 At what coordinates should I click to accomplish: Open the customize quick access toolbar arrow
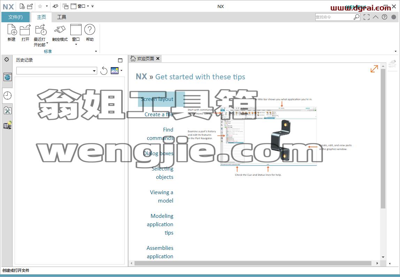click(x=93, y=6)
